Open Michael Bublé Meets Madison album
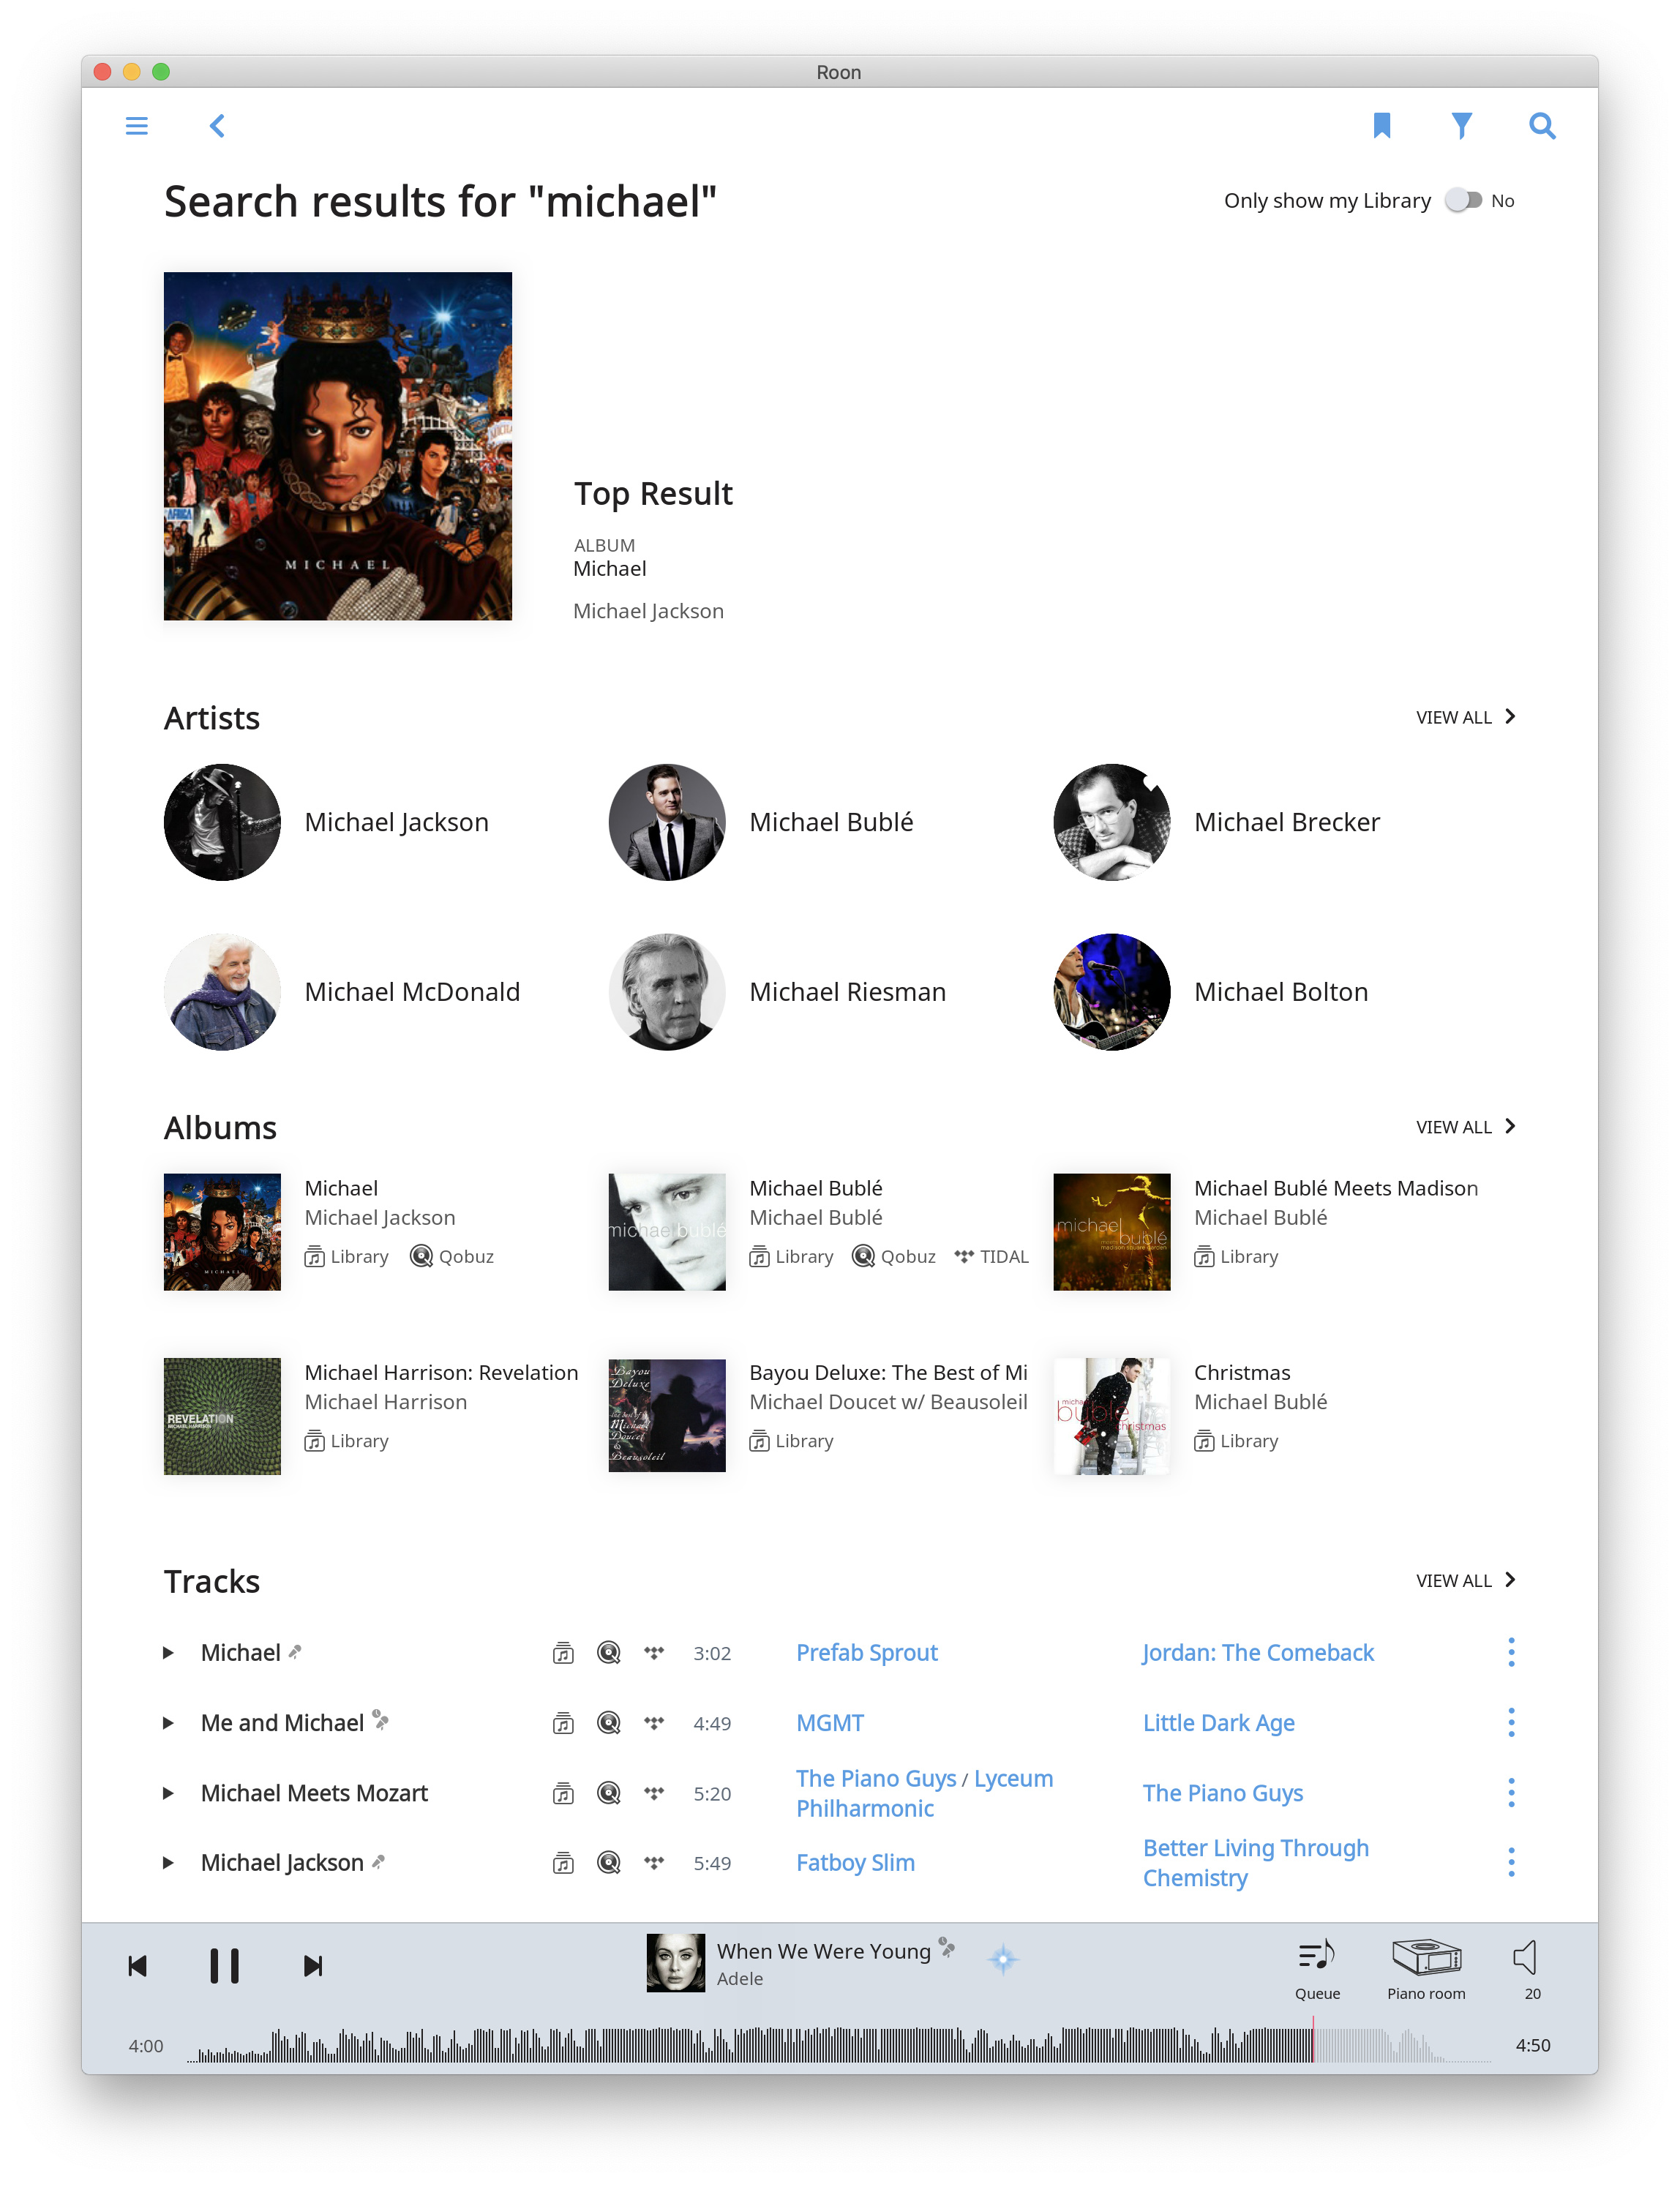The height and width of the screenshot is (2195, 1680). (1336, 1188)
